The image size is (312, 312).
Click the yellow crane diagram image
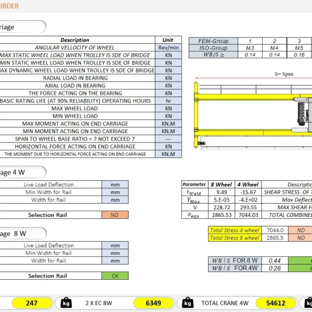coord(253,115)
